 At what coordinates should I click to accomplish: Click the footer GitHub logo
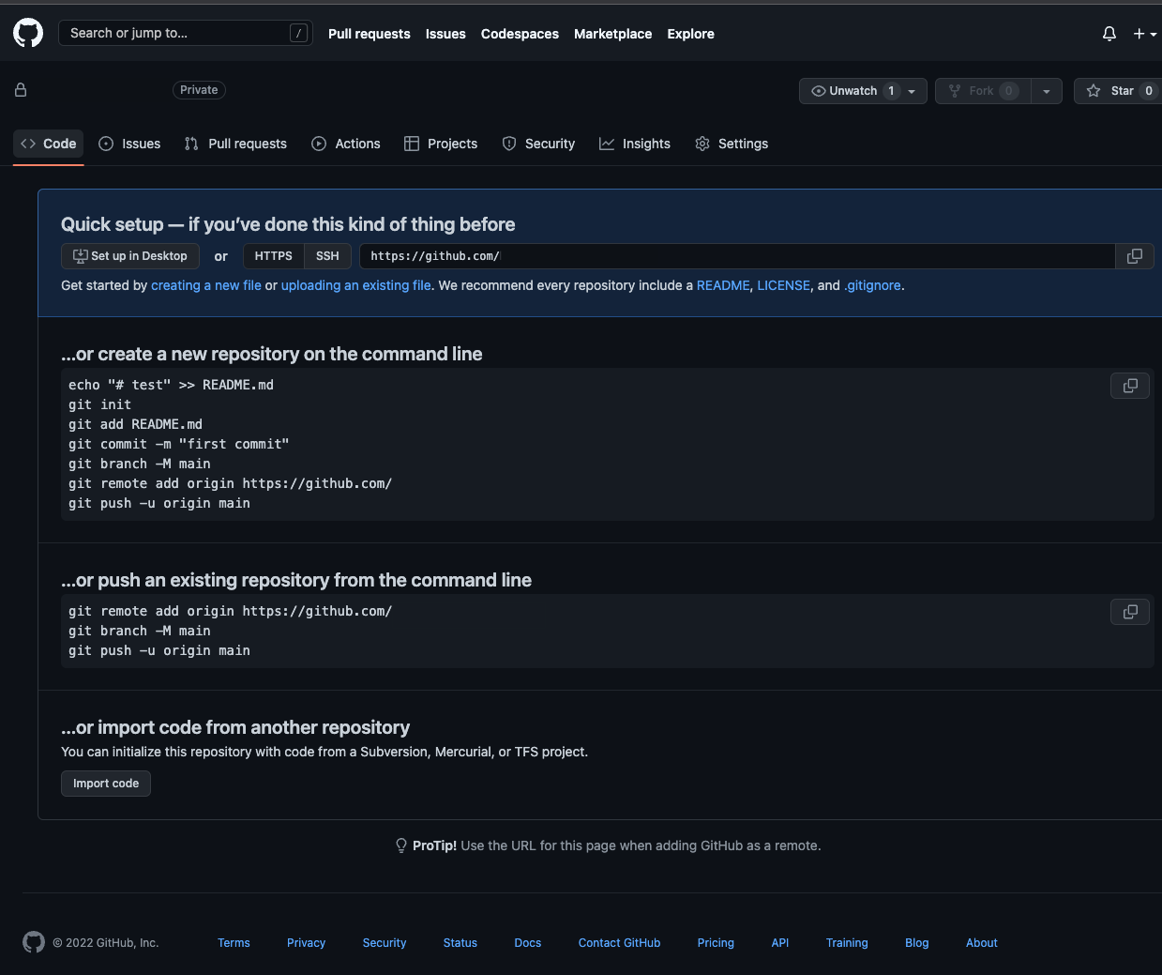click(x=34, y=942)
